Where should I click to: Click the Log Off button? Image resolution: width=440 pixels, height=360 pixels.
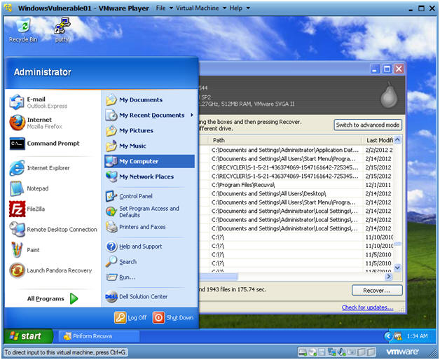tap(131, 318)
